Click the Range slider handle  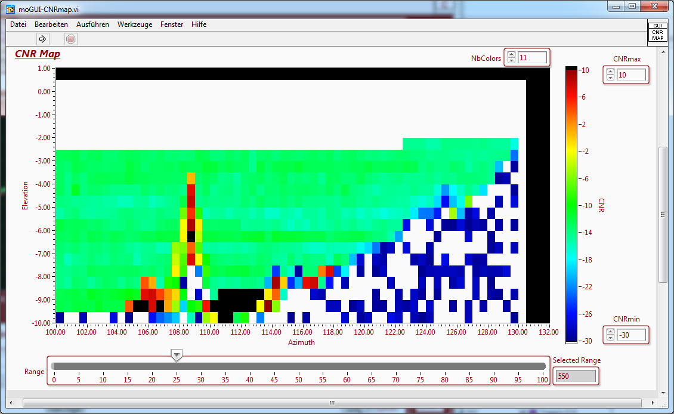tap(177, 356)
